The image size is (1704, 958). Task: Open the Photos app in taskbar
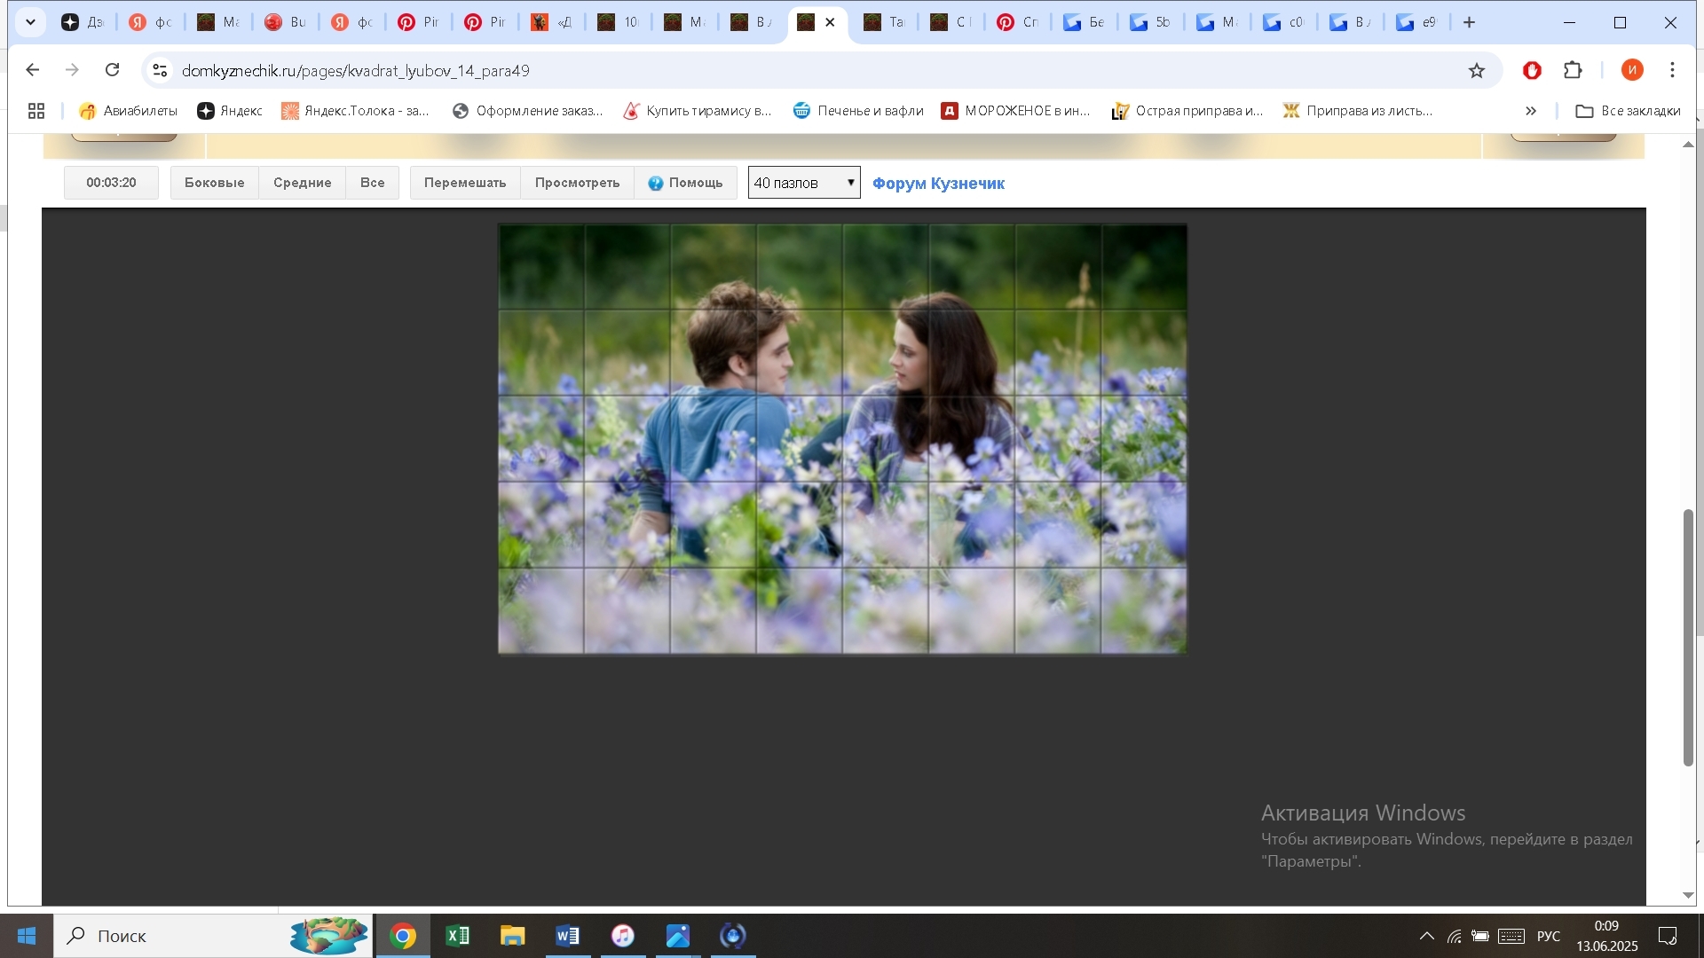pos(678,936)
